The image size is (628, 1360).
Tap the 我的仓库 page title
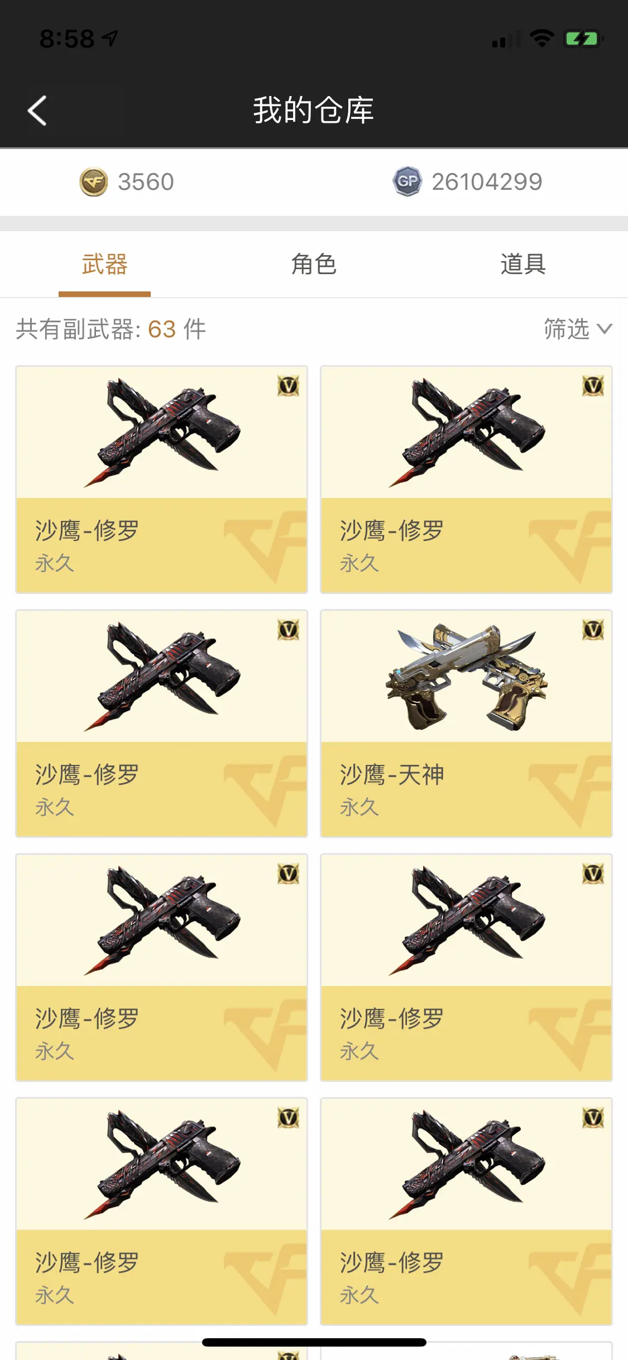coord(314,110)
